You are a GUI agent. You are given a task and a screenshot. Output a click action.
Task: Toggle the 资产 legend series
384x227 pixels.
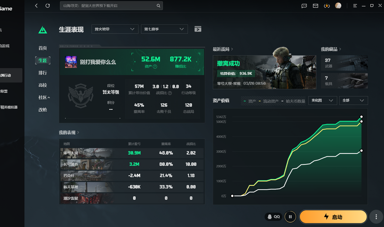250,101
